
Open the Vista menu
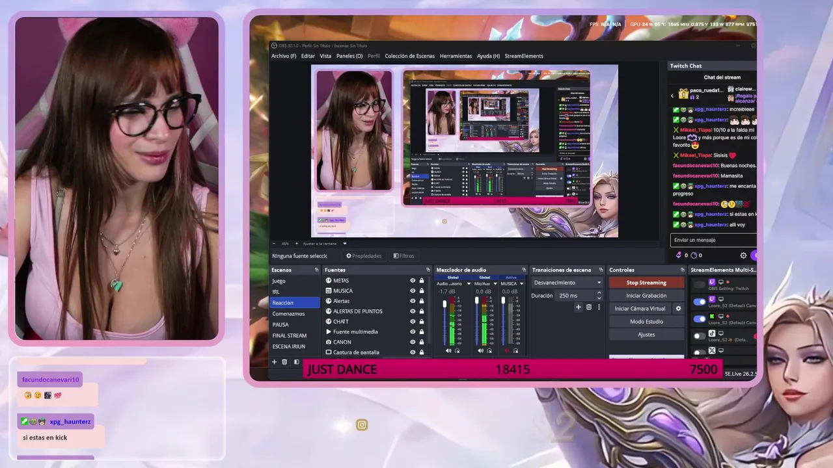[325, 56]
